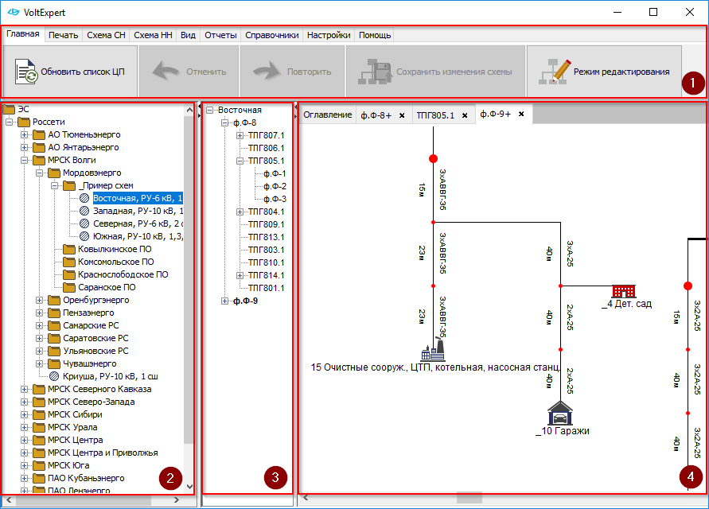Click the scroll-up arrow of the network tree

(189, 110)
